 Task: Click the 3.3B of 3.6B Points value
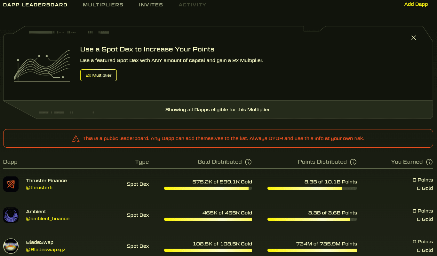(332, 213)
